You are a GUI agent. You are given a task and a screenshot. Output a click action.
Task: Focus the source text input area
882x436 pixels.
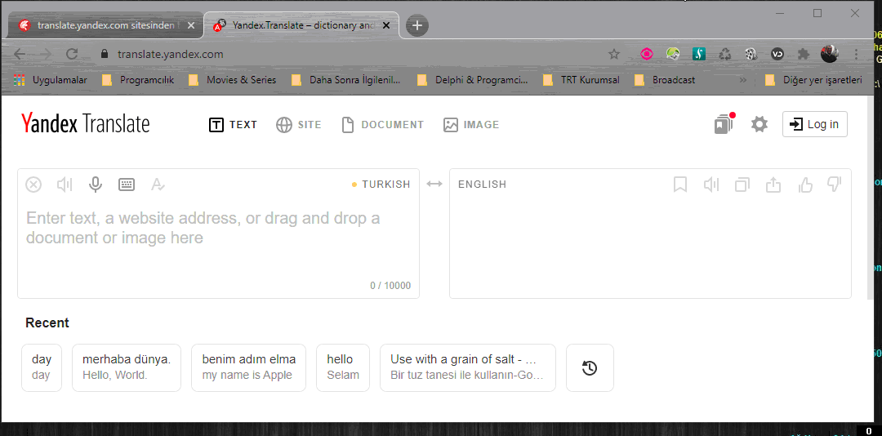[218, 236]
